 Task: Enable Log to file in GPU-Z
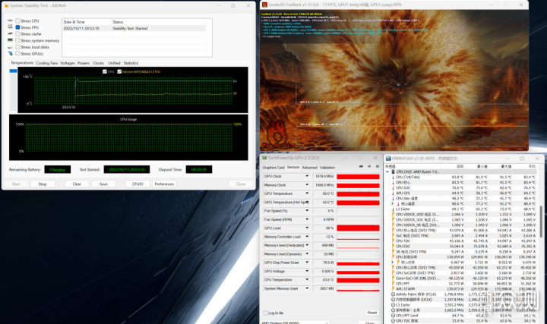point(265,313)
